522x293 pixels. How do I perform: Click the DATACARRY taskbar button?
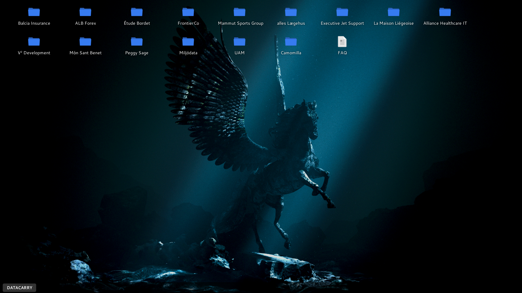(20, 288)
